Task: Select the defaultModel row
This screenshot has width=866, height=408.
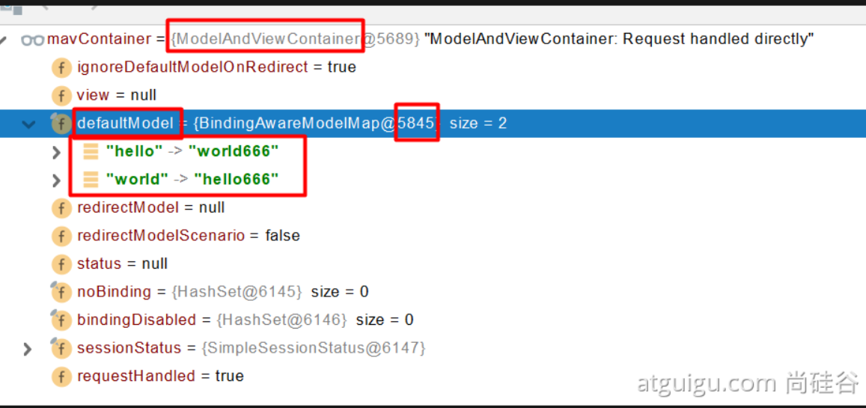Action: [x=433, y=123]
